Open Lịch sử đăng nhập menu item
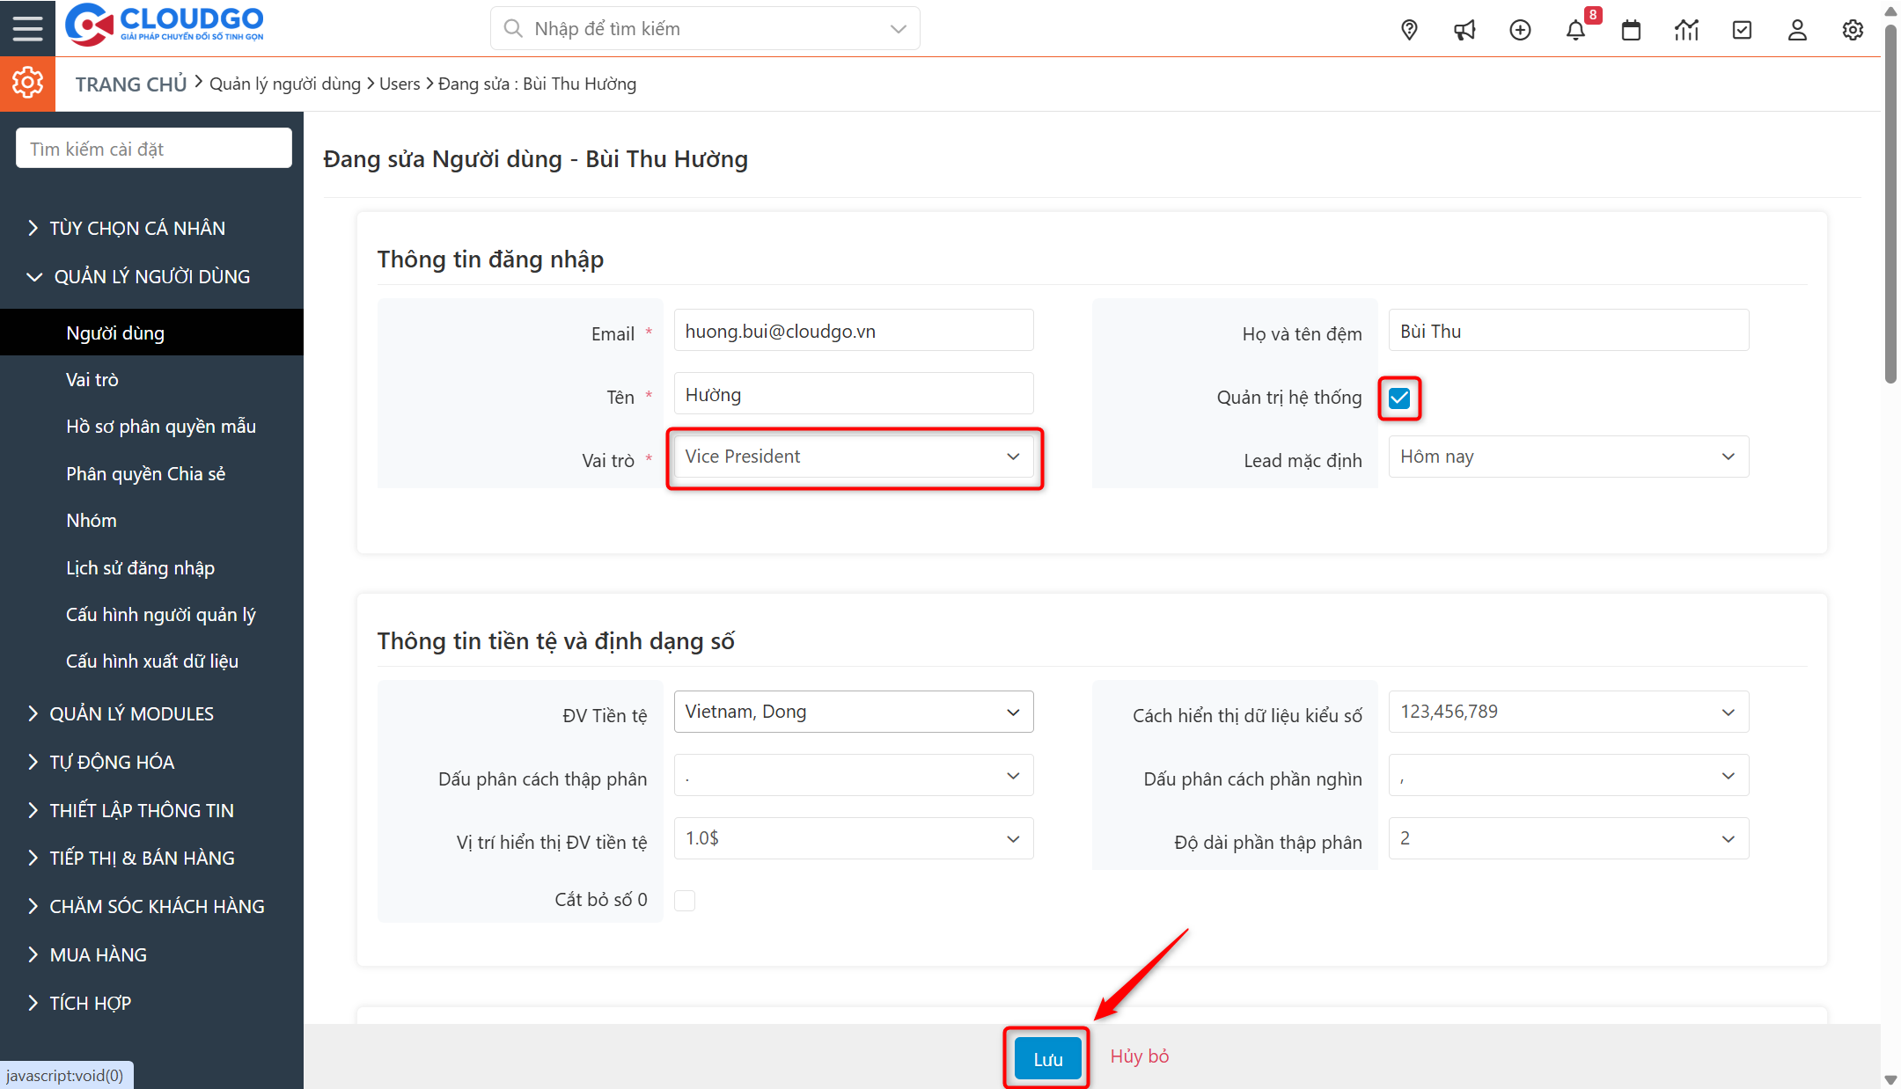Viewport: 1901px width, 1089px height. (140, 568)
